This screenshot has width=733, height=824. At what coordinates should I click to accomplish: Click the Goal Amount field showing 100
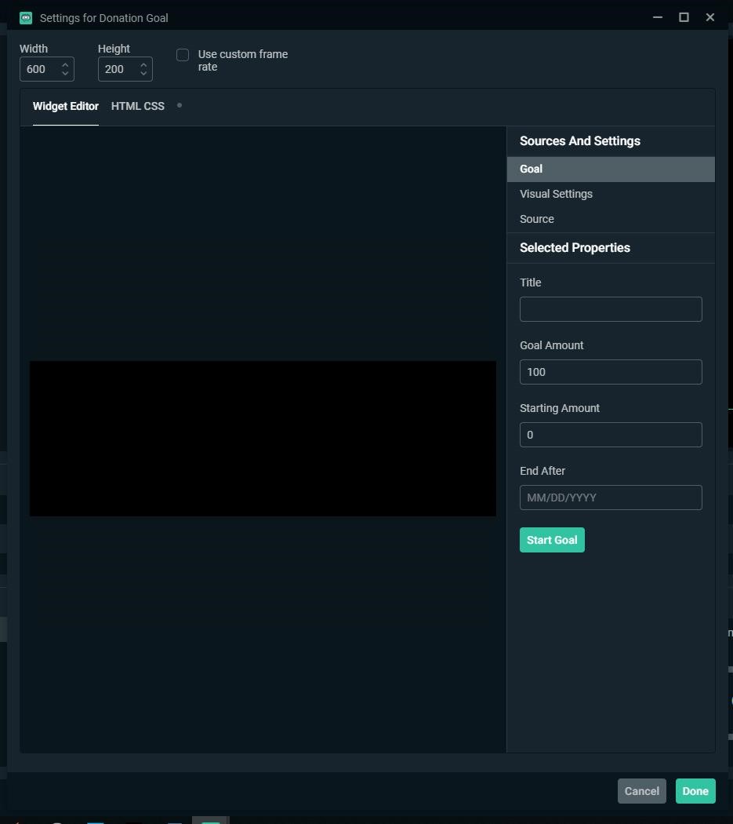611,371
